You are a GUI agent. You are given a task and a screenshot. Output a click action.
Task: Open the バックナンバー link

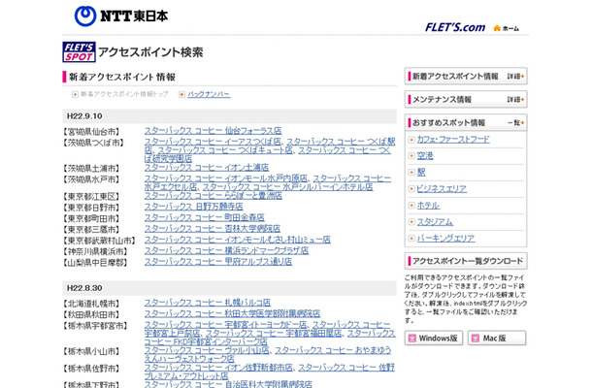(x=209, y=94)
